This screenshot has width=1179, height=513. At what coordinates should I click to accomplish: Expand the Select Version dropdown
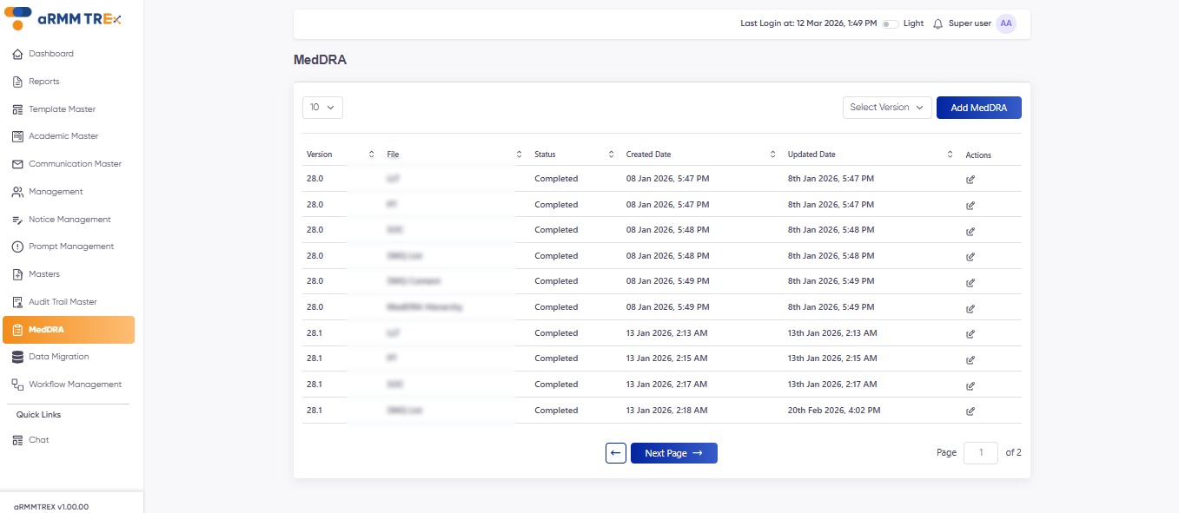(x=886, y=108)
